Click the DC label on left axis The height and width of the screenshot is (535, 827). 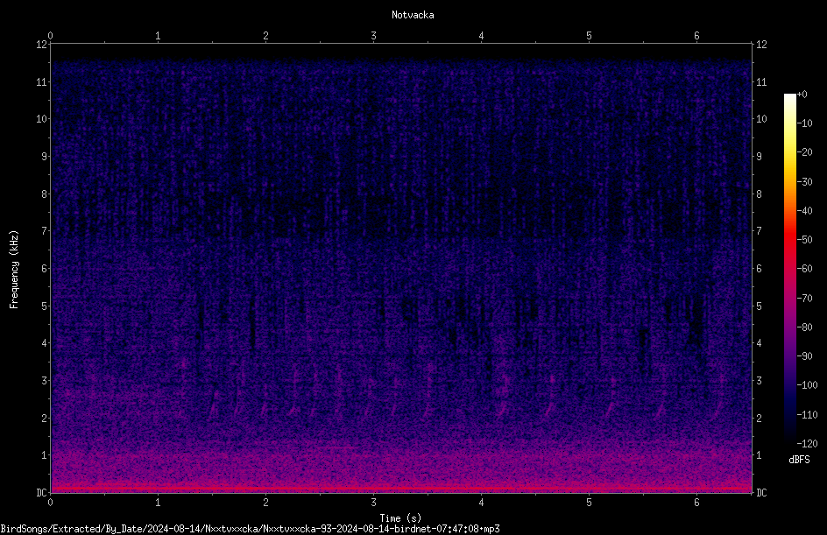point(41,492)
